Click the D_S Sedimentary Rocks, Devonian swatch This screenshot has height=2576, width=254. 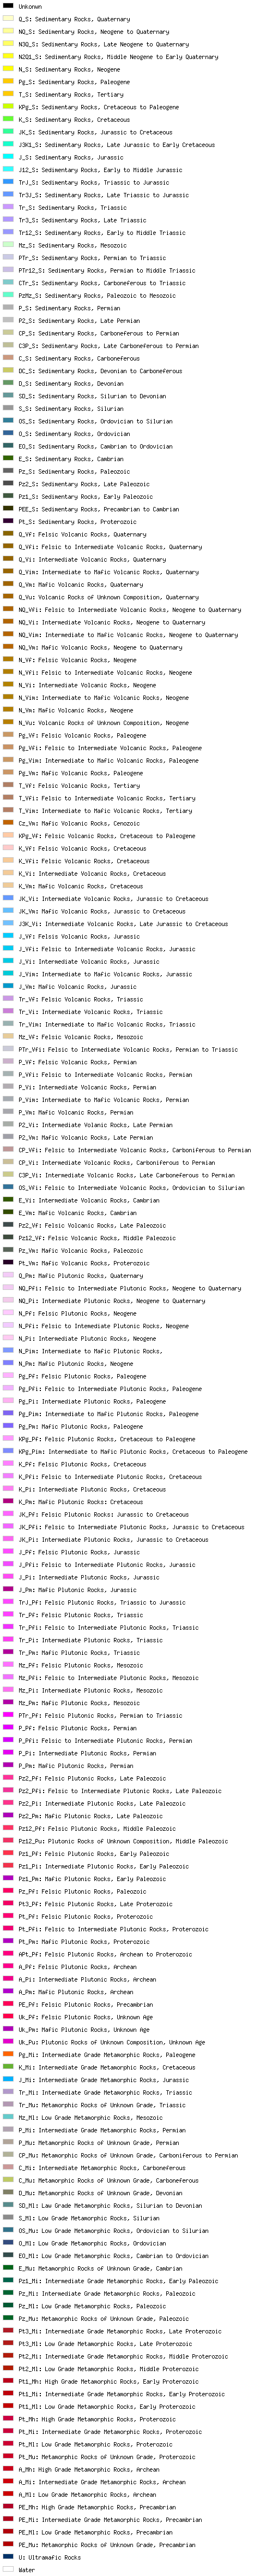pos(8,383)
